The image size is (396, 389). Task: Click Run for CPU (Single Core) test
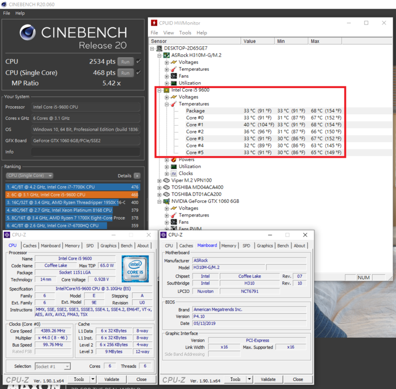pyautogui.click(x=125, y=73)
